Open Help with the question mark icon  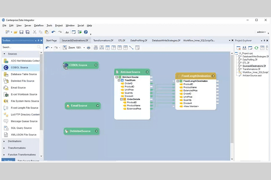click(x=86, y=32)
